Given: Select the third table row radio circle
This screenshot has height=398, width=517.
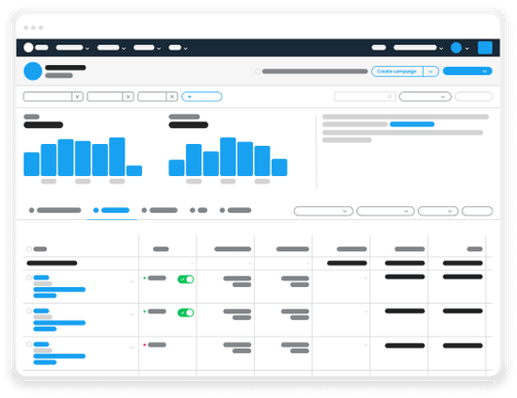Looking at the screenshot, I should (29, 344).
